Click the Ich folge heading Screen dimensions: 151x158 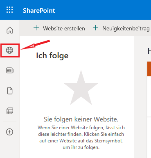[52, 56]
